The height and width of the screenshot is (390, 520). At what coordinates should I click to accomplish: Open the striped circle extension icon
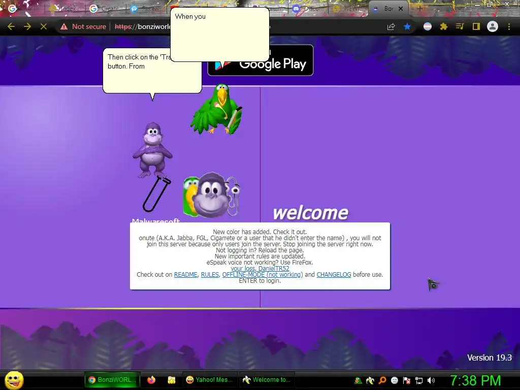point(428,26)
